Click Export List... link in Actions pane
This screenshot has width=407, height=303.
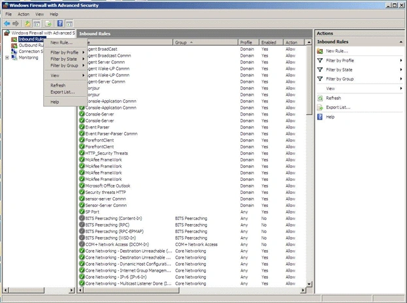pyautogui.click(x=338, y=107)
